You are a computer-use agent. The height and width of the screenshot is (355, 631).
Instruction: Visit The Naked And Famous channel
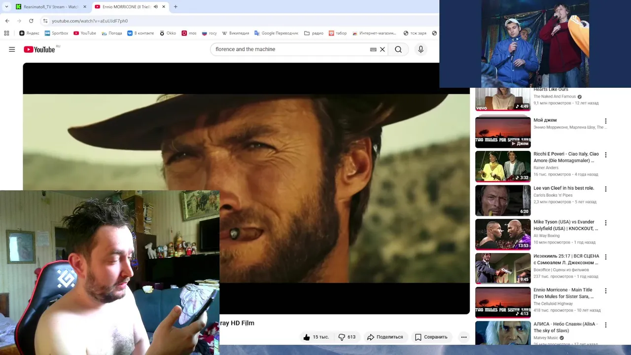pyautogui.click(x=555, y=97)
